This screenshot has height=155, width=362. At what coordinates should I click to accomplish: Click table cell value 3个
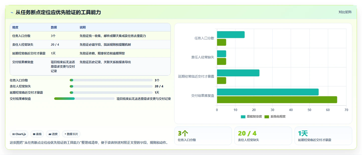[53, 36]
